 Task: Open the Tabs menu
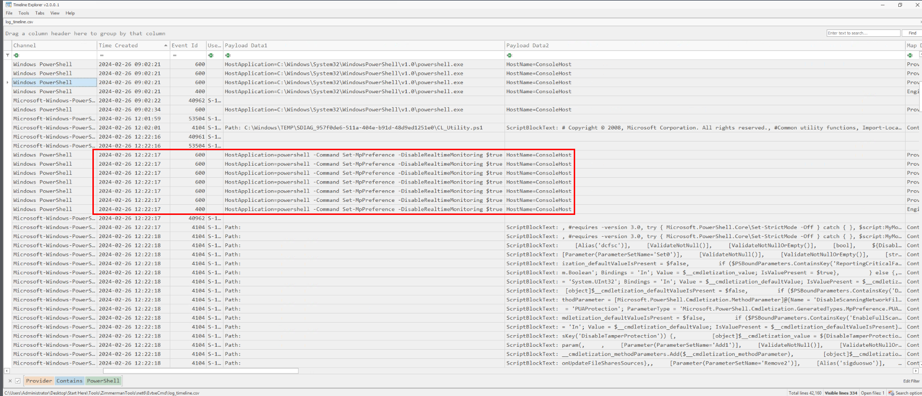tap(40, 13)
